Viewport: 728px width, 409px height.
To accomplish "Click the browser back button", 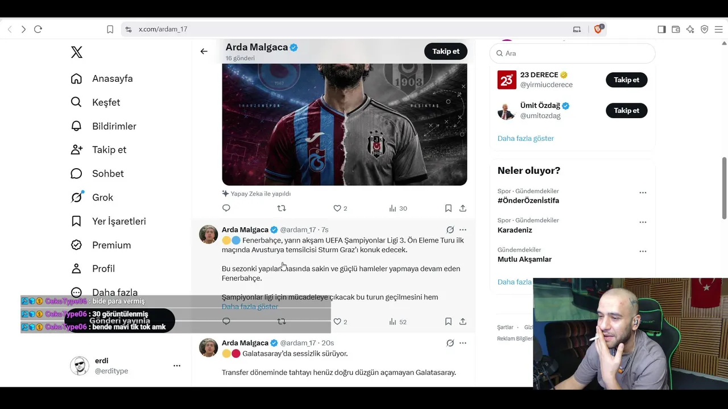I will point(10,29).
